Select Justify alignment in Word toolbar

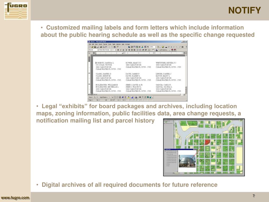point(134,50)
